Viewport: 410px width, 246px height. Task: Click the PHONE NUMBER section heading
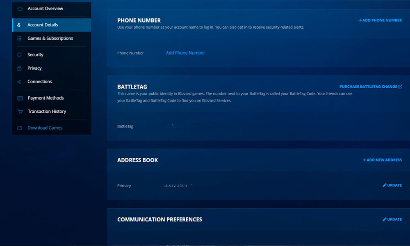point(139,20)
